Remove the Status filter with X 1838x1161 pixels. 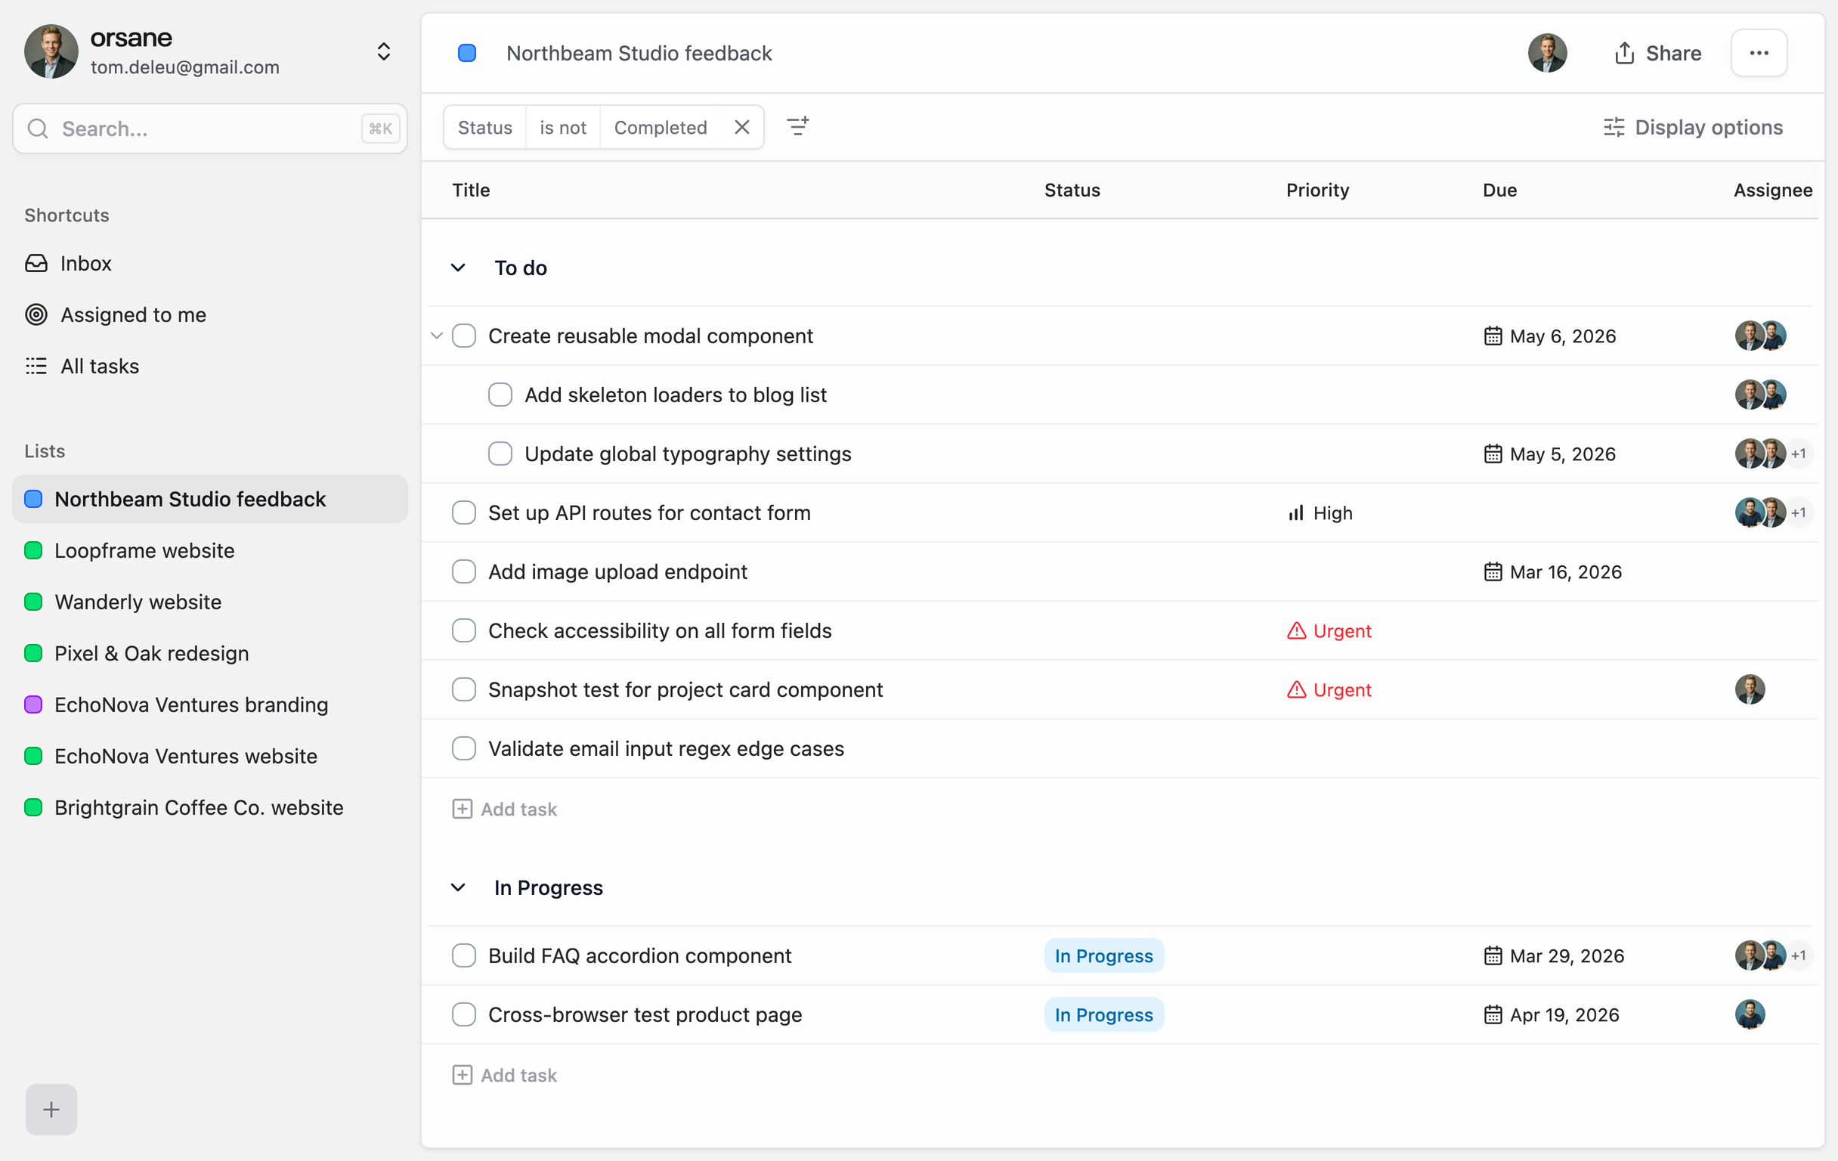click(741, 128)
